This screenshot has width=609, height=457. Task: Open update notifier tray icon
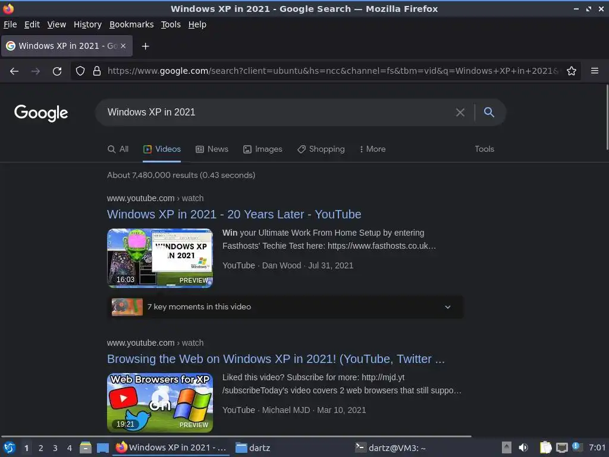point(577,447)
